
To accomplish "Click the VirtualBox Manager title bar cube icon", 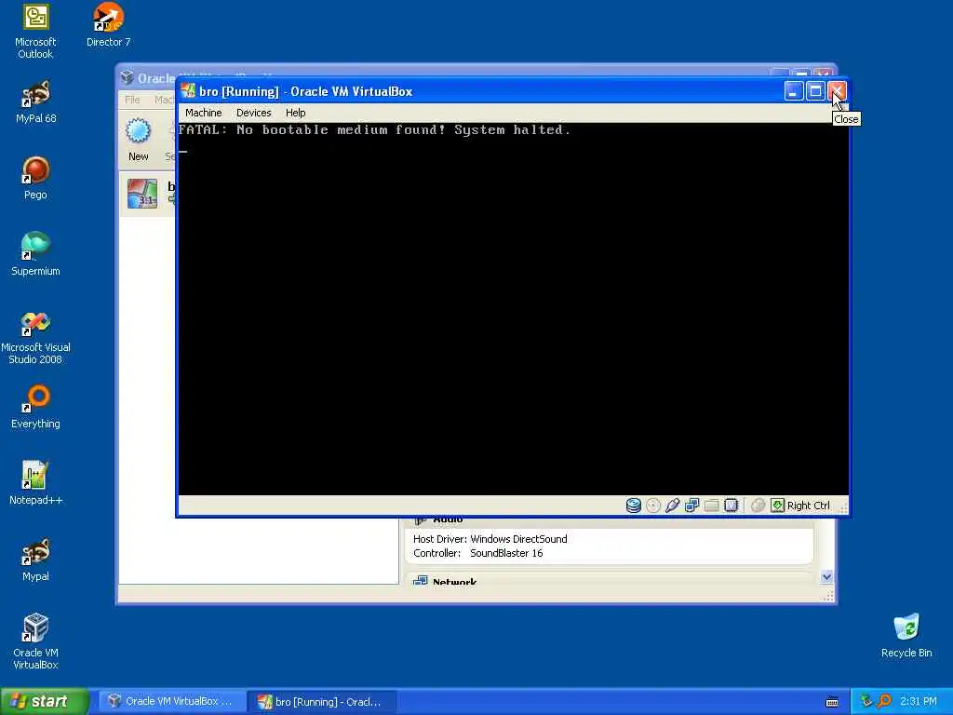I will [127, 78].
